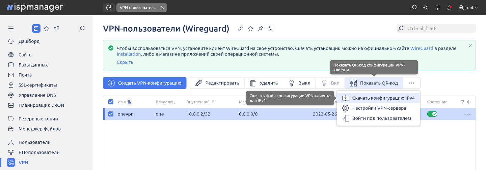Screen dimensions: 486x170
Task: Follow the WireGuard website link
Action: coord(422,48)
